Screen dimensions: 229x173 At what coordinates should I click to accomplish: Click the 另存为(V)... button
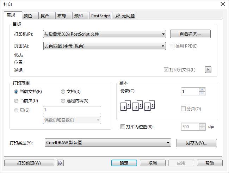[x=197, y=143]
